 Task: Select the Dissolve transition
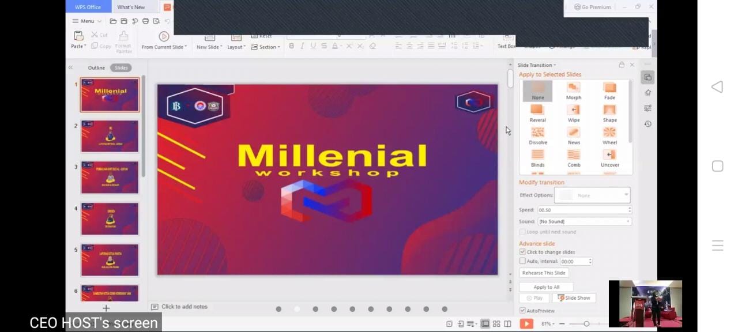click(537, 135)
